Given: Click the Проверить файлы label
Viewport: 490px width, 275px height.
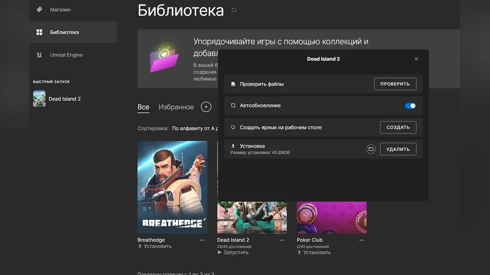Looking at the screenshot, I should [x=262, y=84].
